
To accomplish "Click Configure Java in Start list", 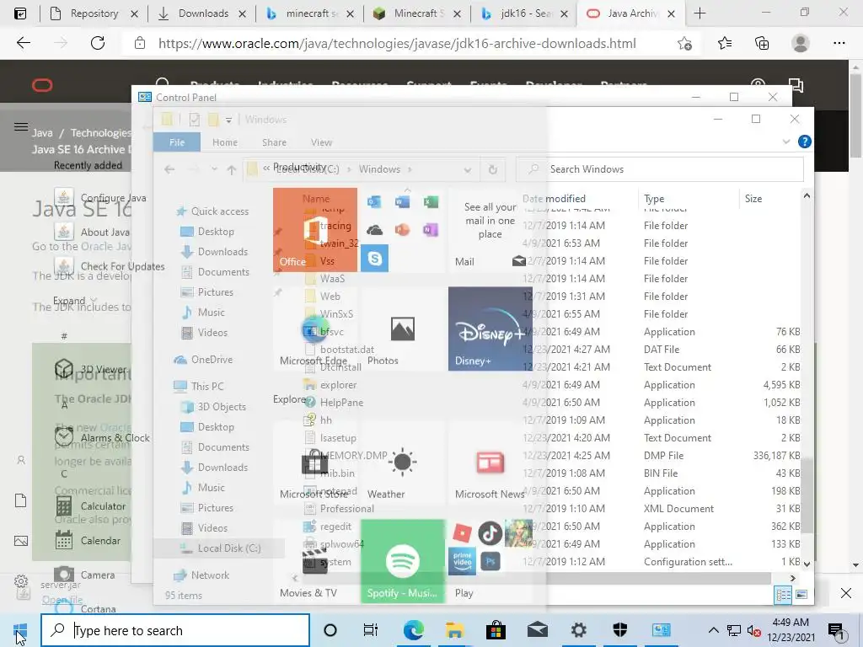I will coord(100,197).
